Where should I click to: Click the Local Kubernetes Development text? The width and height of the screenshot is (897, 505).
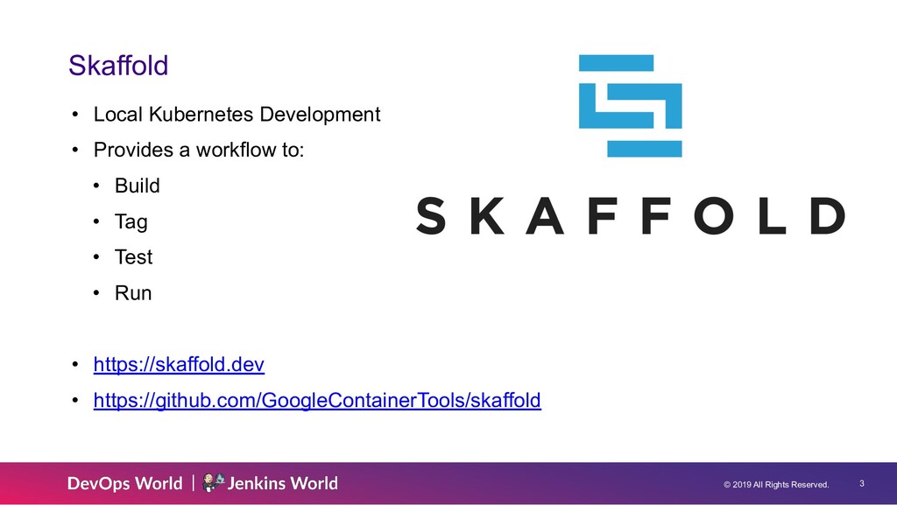(237, 115)
